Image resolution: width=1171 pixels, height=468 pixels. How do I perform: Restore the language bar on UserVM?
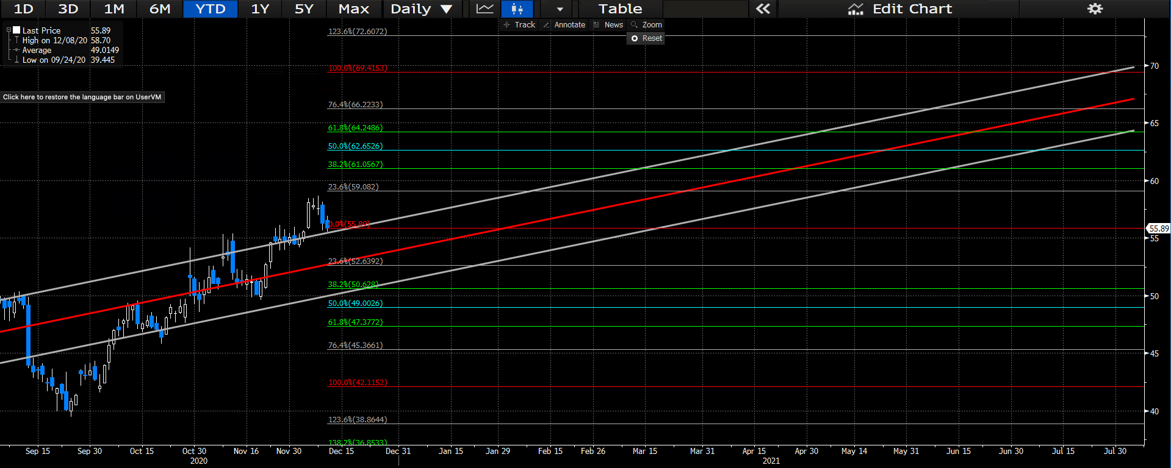(x=82, y=97)
